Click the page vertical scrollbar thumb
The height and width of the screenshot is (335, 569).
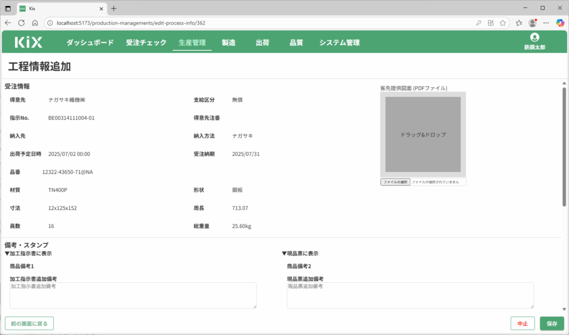click(x=564, y=146)
